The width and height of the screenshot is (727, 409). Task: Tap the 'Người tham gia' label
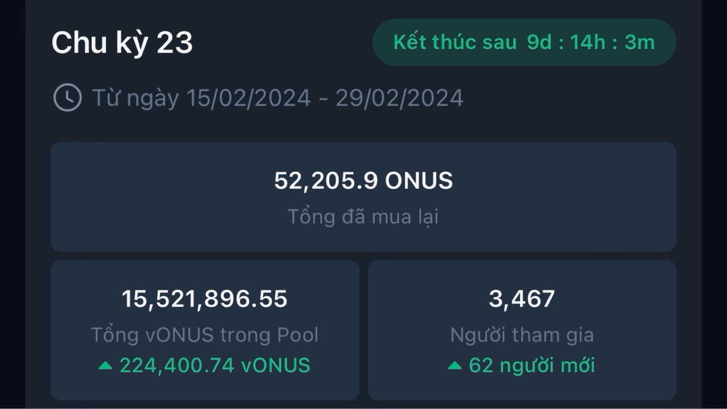522,335
